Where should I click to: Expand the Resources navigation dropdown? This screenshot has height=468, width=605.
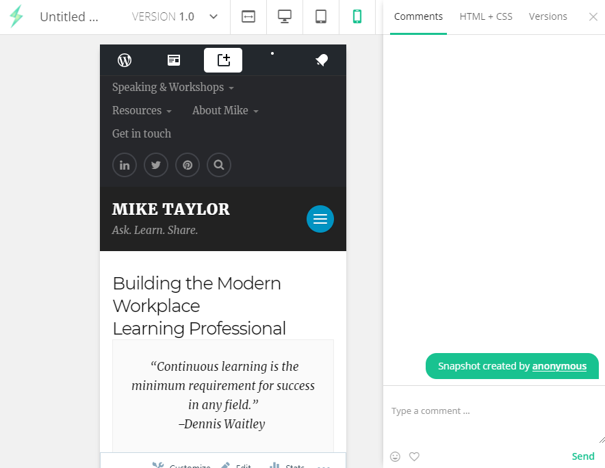[x=142, y=110]
